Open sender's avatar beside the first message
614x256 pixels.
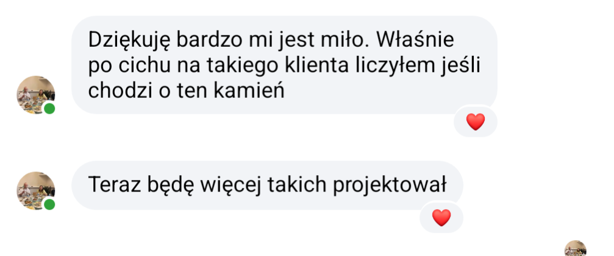click(35, 95)
